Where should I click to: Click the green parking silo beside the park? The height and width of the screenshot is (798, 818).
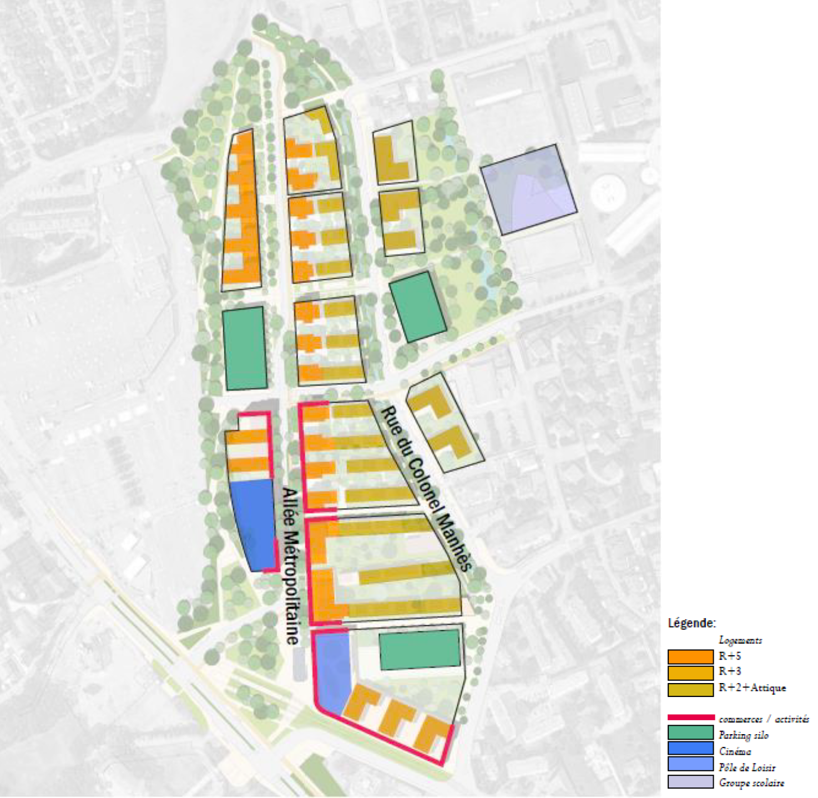[417, 307]
